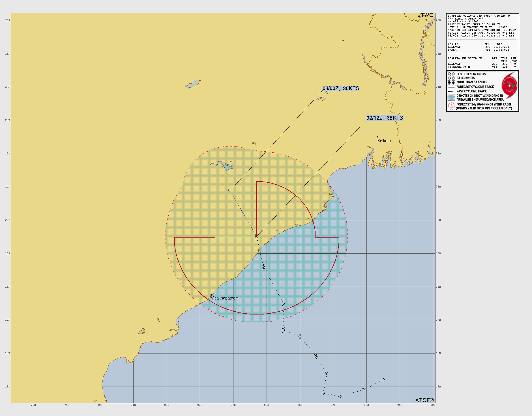Click the current cyclone position symbol at 19.5N

tap(257, 237)
